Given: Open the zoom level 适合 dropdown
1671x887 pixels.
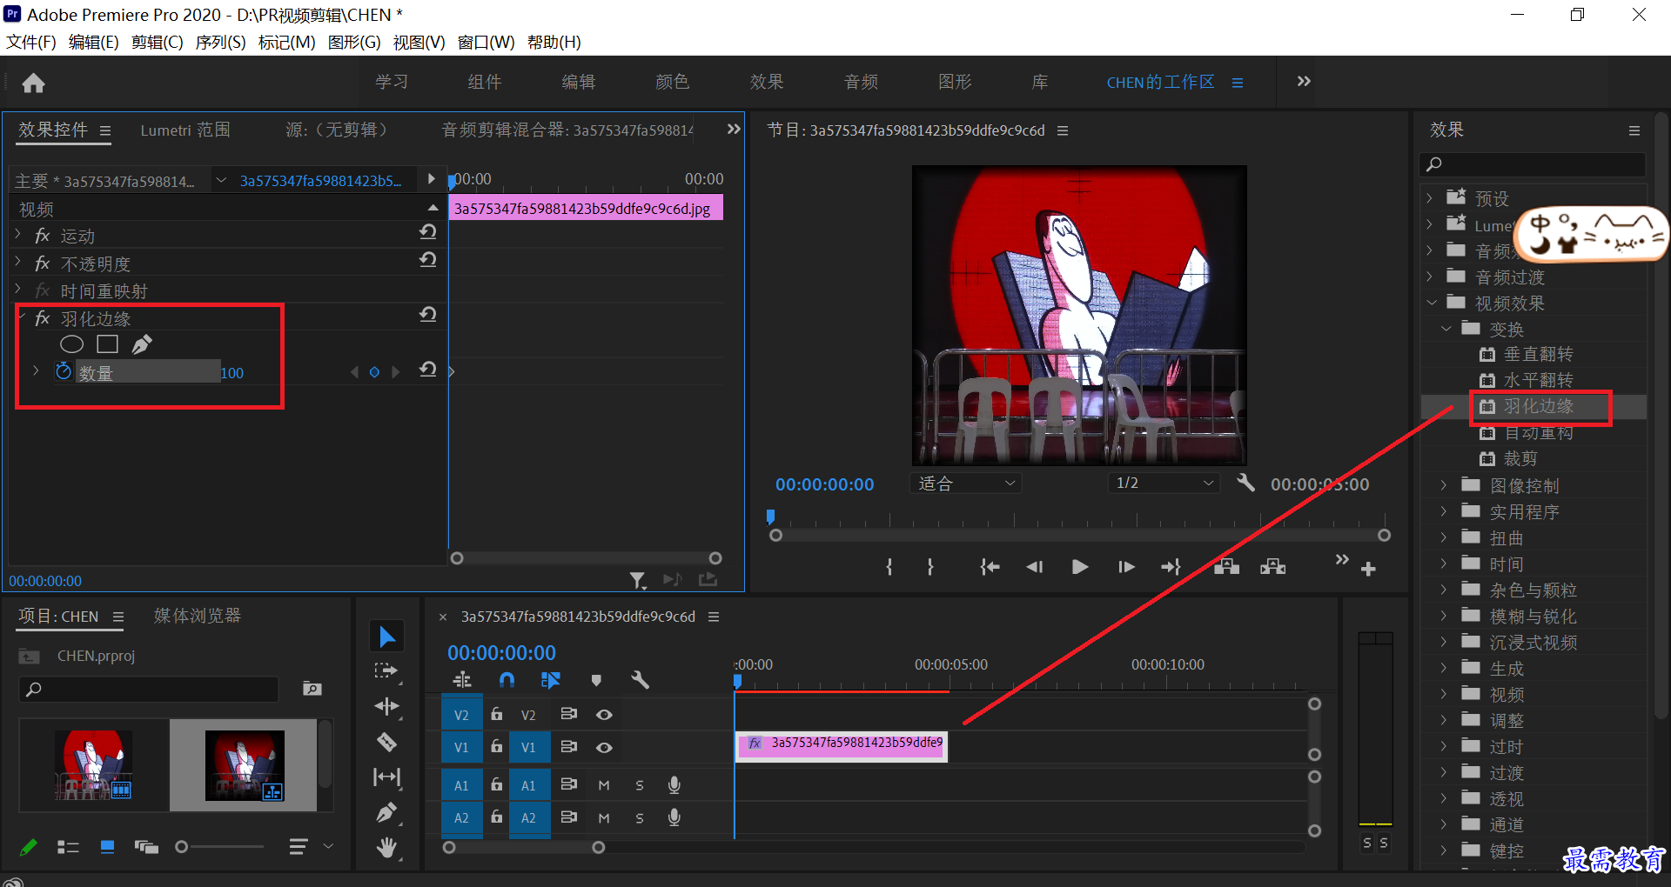Looking at the screenshot, I should coord(965,483).
